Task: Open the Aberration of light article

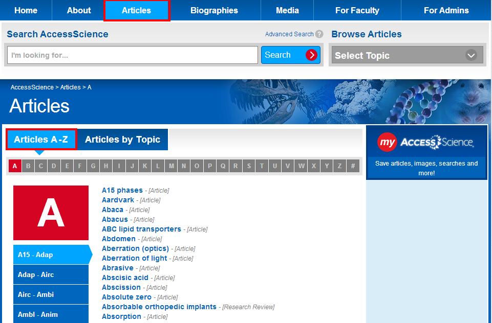Action: click(134, 258)
